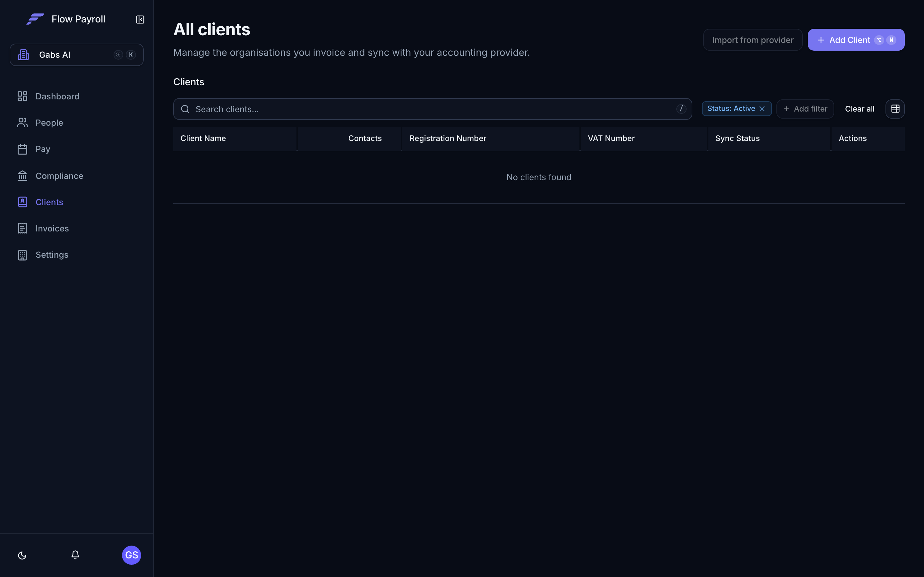Click the Invoices receipt icon
This screenshot has height=577, width=924.
pos(22,228)
